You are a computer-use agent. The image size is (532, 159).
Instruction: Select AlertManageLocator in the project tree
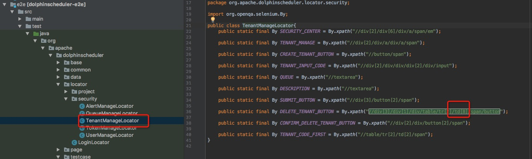[x=109, y=106]
